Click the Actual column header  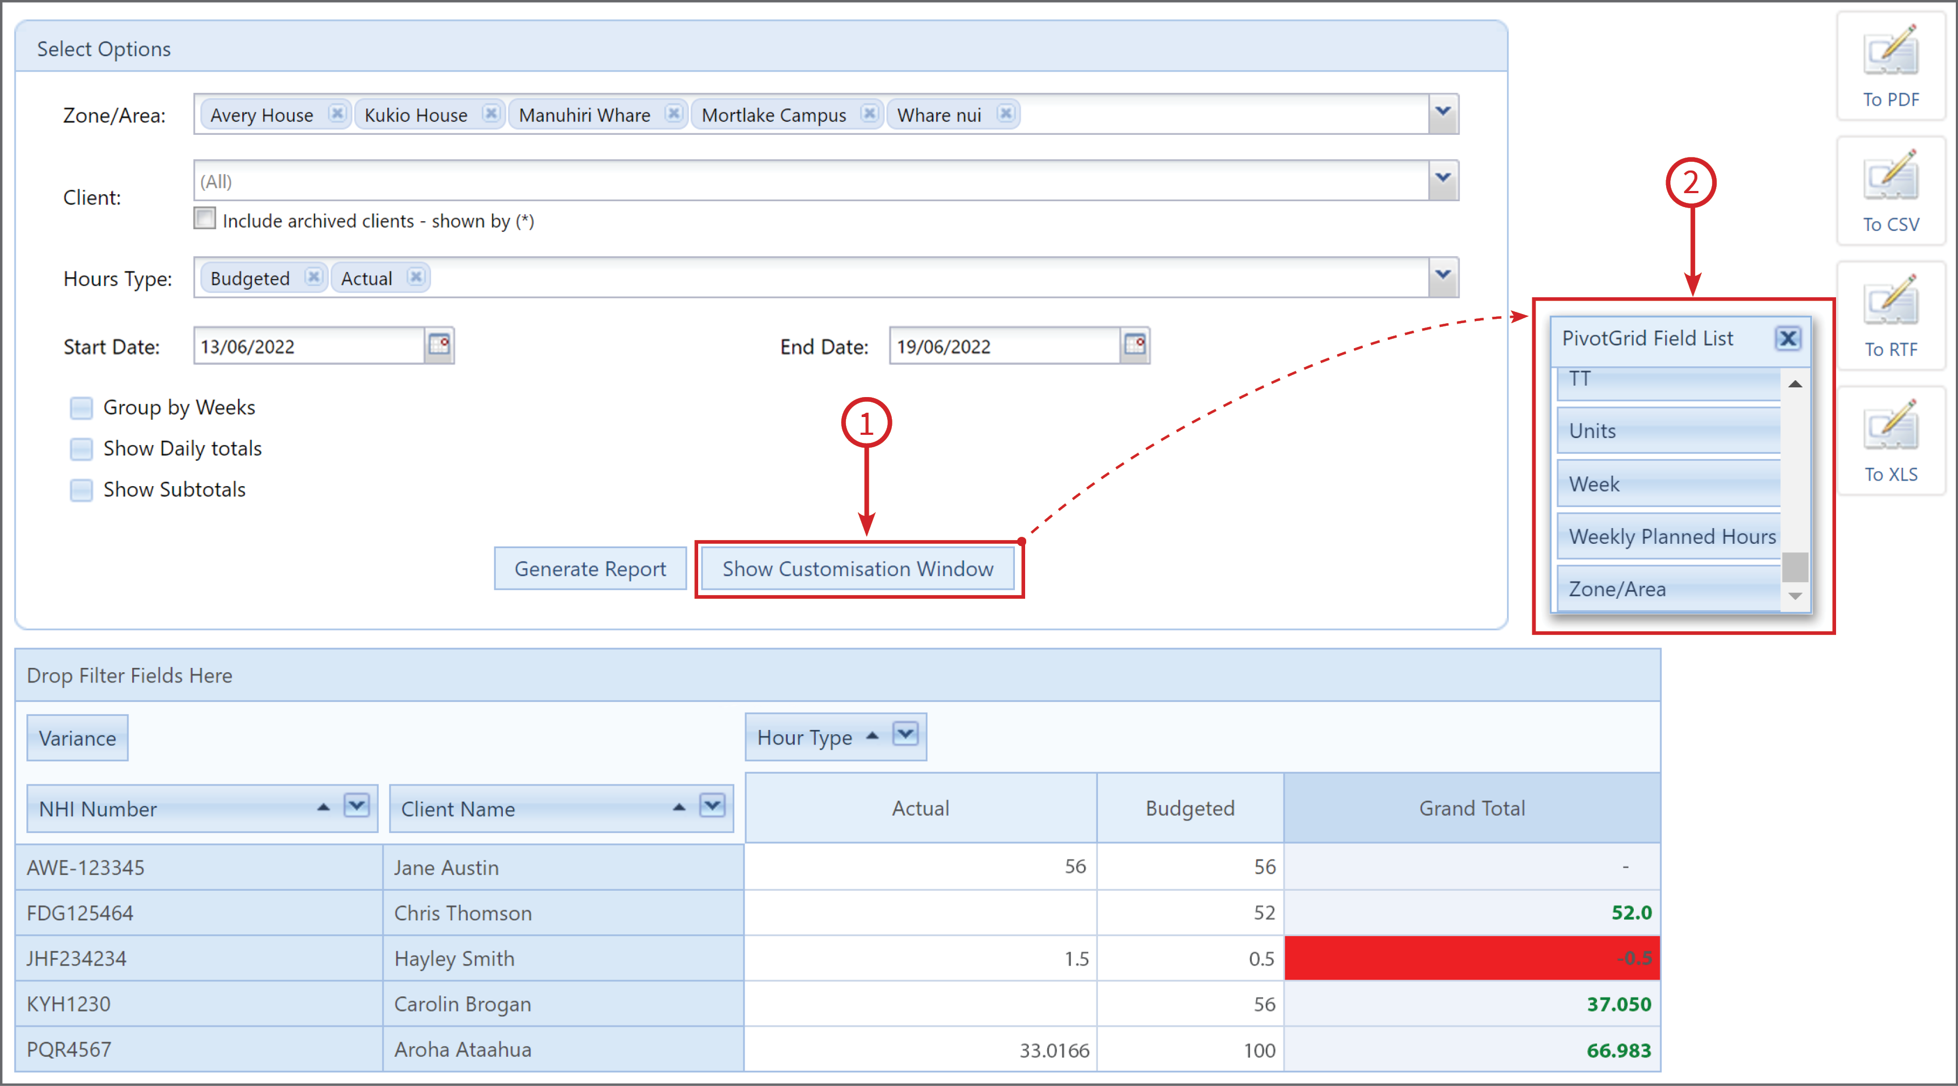[920, 808]
